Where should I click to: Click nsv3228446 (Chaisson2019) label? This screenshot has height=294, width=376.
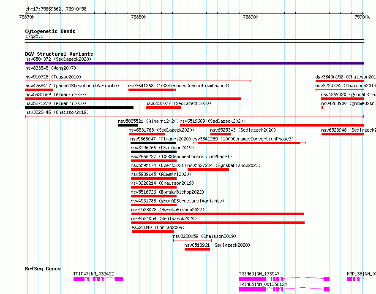pos(57,112)
